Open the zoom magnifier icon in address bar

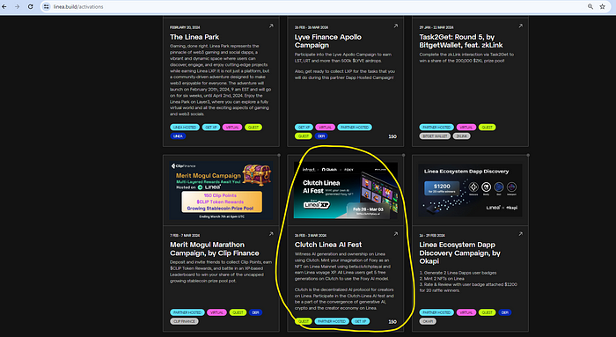pyautogui.click(x=590, y=7)
